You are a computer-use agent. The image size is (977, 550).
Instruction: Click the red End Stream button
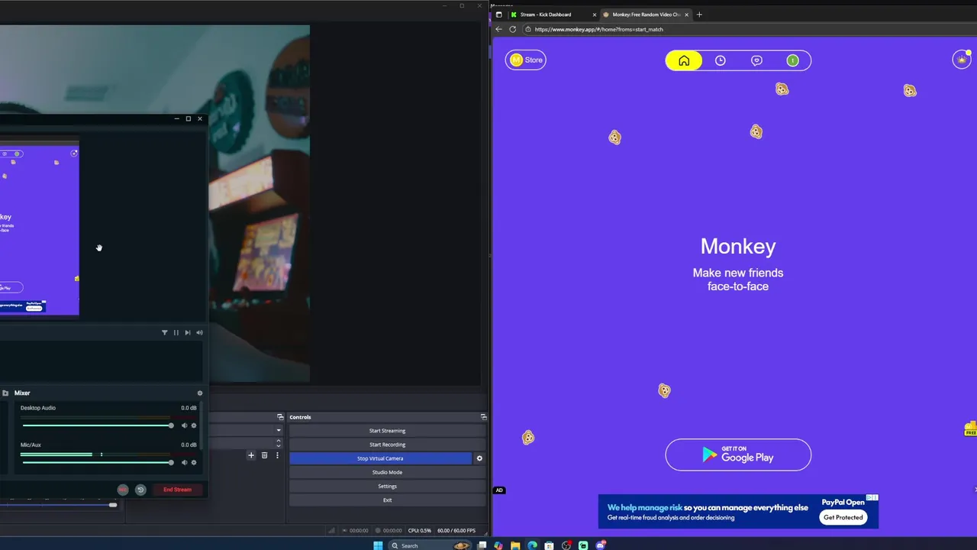pos(177,490)
